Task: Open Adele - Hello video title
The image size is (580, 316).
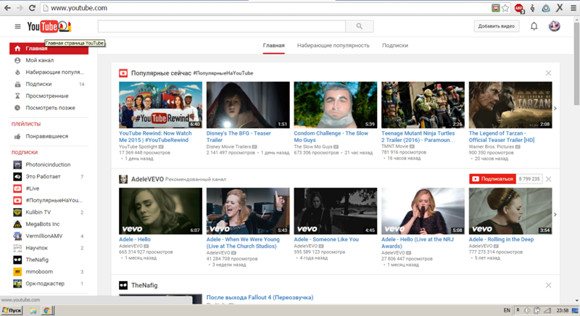Action: point(135,239)
